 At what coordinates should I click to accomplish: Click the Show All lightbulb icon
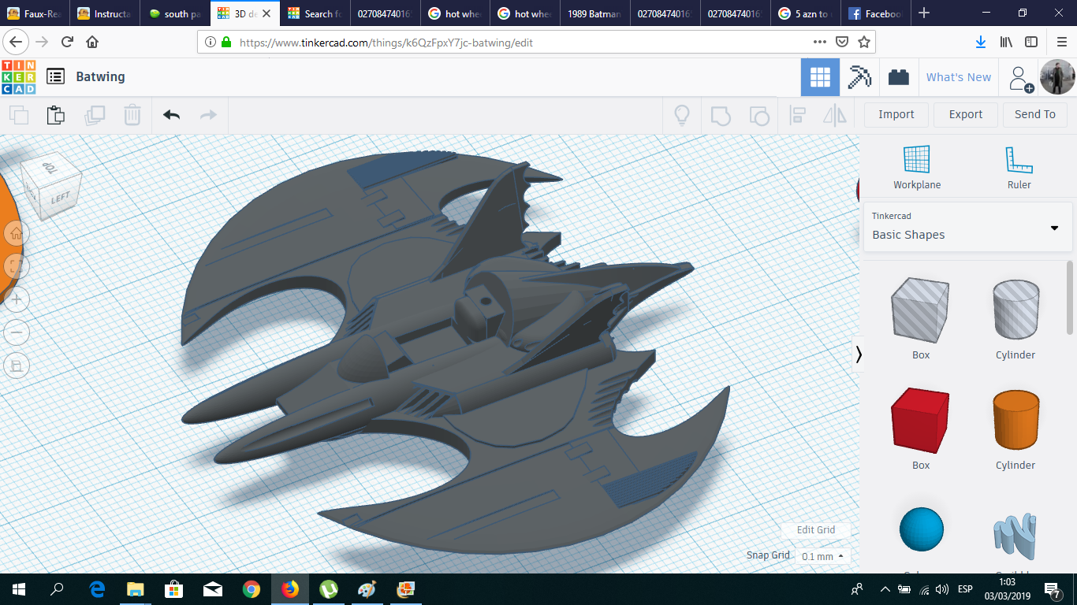click(682, 115)
